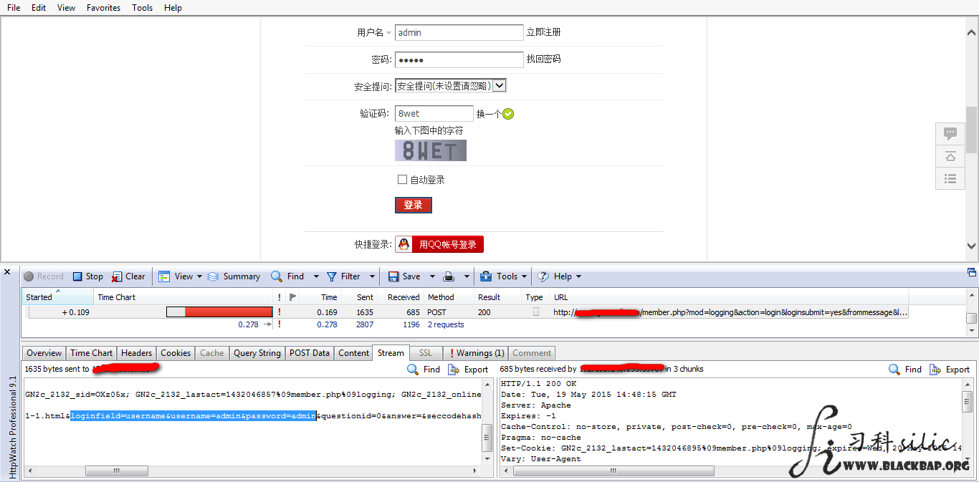979x482 pixels.
Task: Click the password input field
Action: [459, 59]
